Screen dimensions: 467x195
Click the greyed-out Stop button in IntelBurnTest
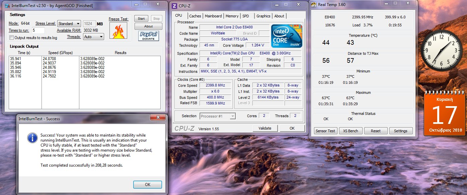(156, 19)
